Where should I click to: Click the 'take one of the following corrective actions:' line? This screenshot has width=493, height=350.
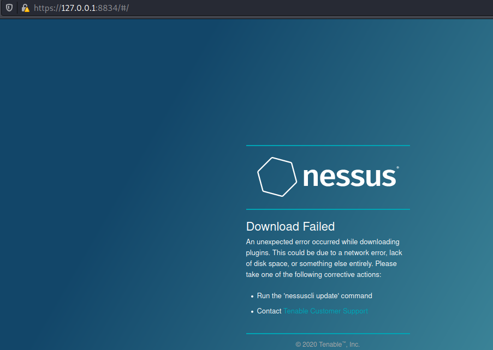point(313,275)
